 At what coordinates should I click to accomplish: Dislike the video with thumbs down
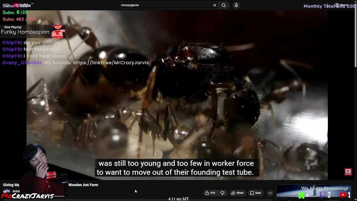click(x=222, y=193)
